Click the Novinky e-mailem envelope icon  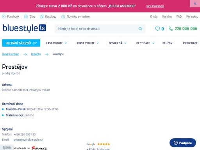click(x=63, y=16)
